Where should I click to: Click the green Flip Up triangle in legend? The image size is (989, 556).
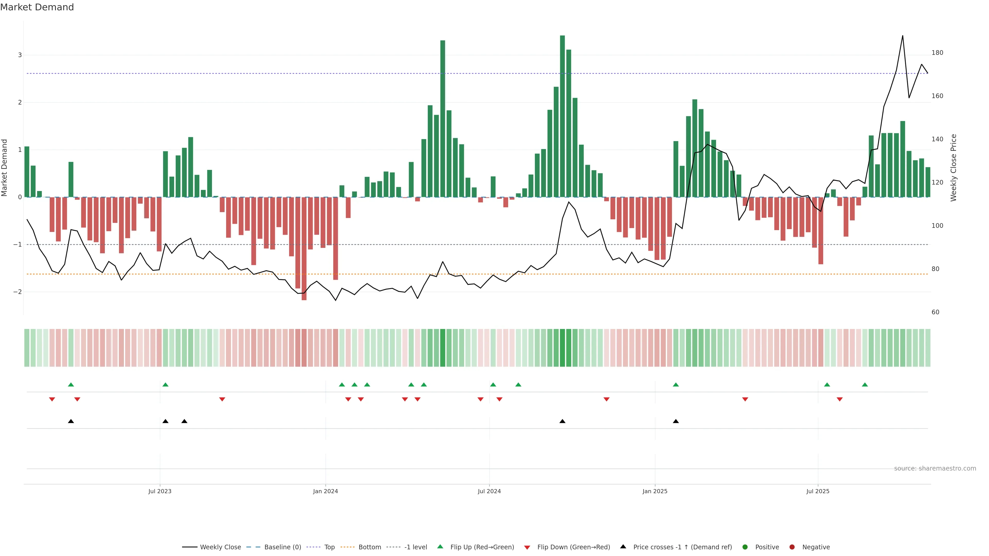pos(440,546)
